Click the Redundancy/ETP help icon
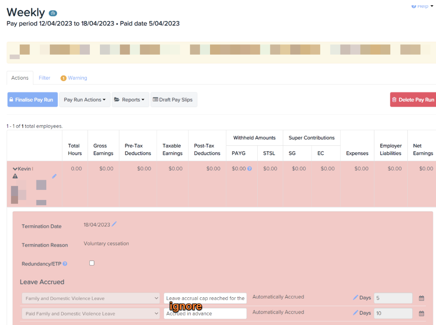436x325 pixels. point(65,264)
